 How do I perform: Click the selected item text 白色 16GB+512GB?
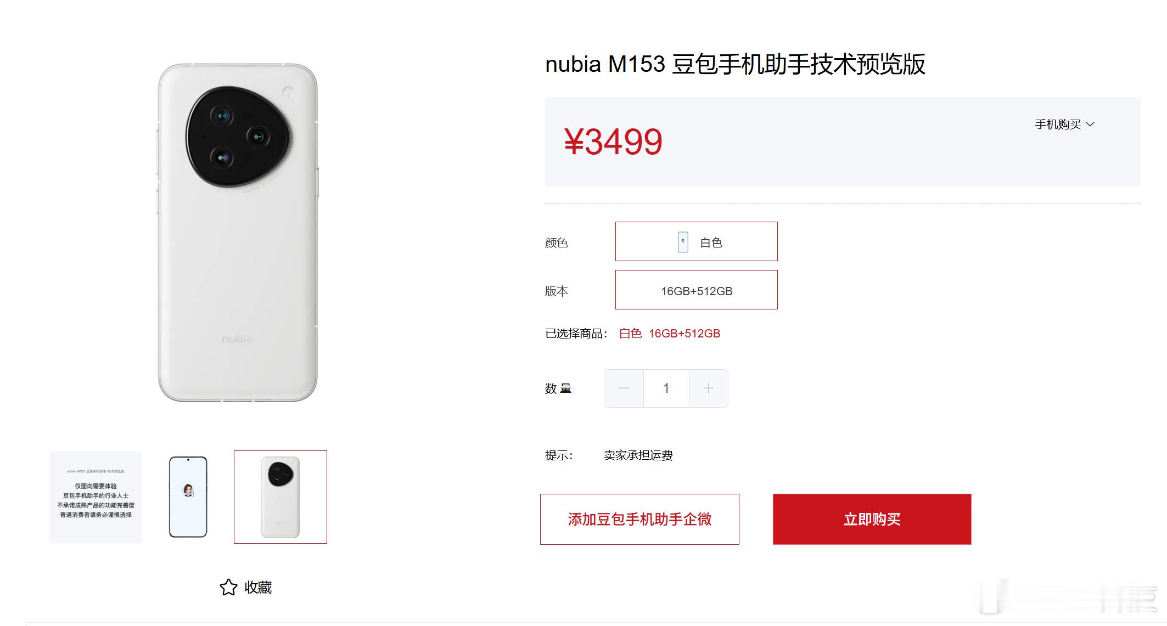[x=670, y=334]
